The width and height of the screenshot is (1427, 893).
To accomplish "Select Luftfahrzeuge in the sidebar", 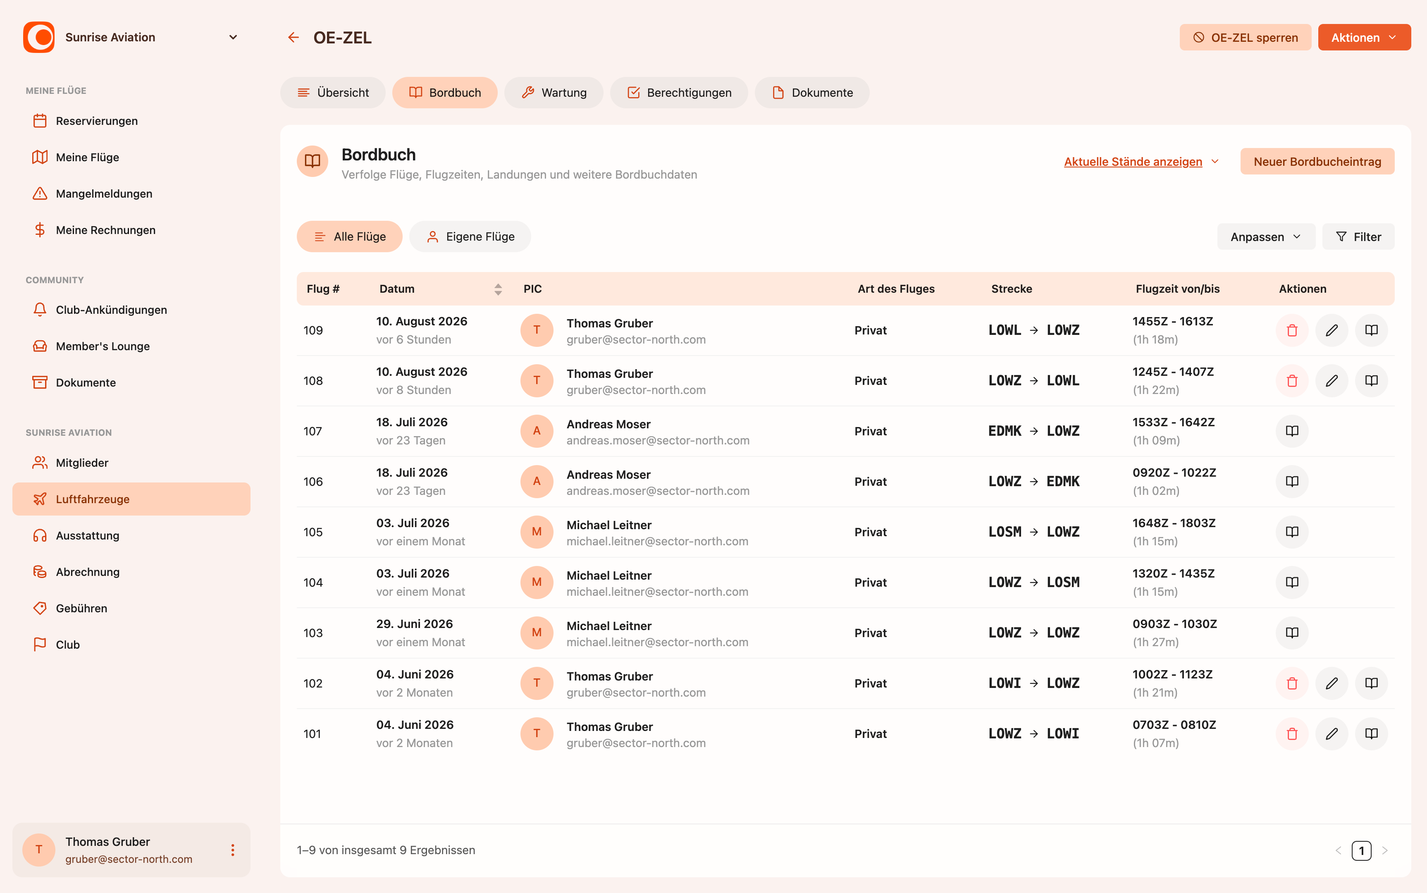I will point(131,499).
